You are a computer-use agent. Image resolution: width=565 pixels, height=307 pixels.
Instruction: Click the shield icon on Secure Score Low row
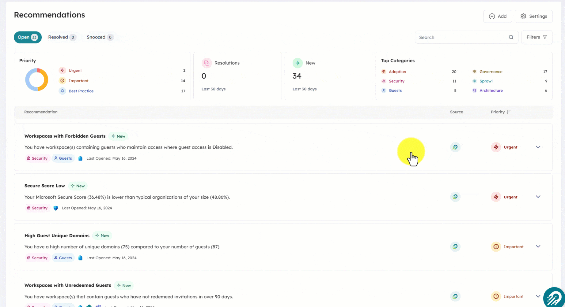coord(56,208)
